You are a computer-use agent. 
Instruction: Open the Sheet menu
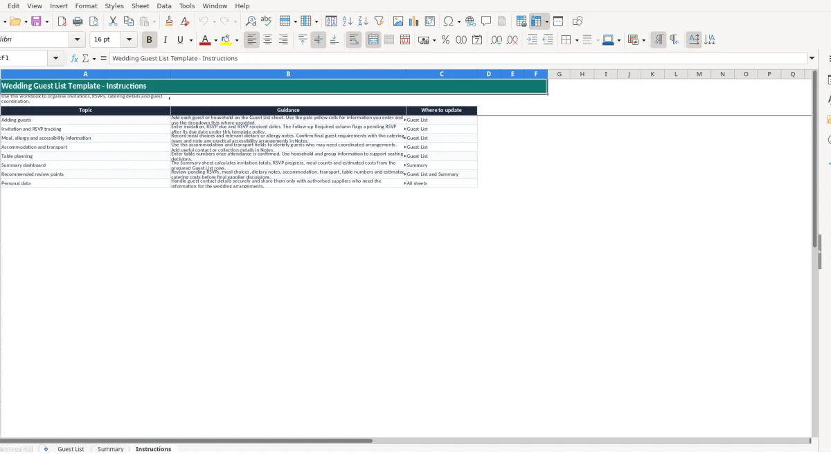(x=141, y=6)
